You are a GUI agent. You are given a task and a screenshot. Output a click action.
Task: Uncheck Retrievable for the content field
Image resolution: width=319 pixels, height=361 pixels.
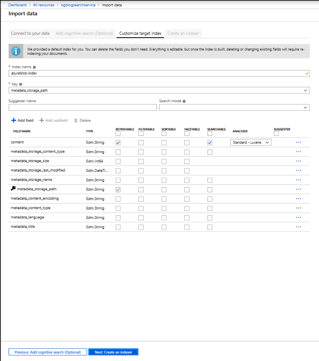click(x=118, y=142)
